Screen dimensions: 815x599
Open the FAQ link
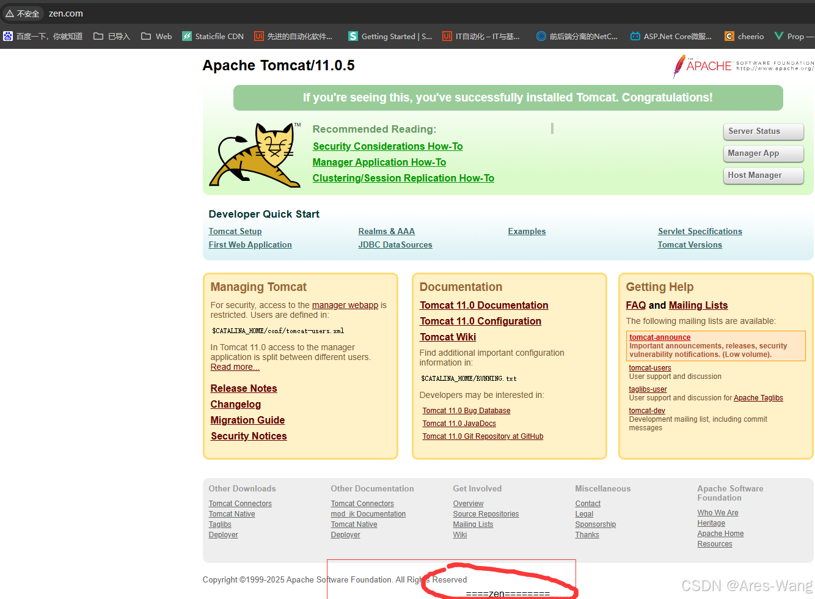[x=636, y=305]
